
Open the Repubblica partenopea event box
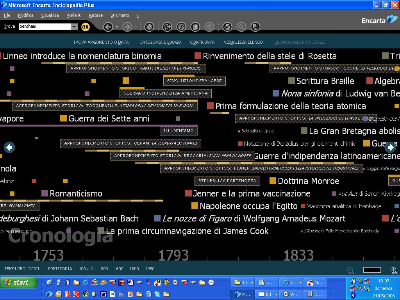(x=227, y=181)
